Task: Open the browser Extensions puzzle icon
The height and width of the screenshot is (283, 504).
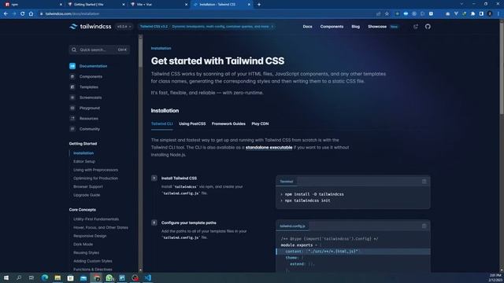Action: [472, 14]
